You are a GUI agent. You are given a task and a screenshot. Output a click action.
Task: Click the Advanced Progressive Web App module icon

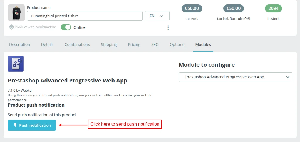16,64
